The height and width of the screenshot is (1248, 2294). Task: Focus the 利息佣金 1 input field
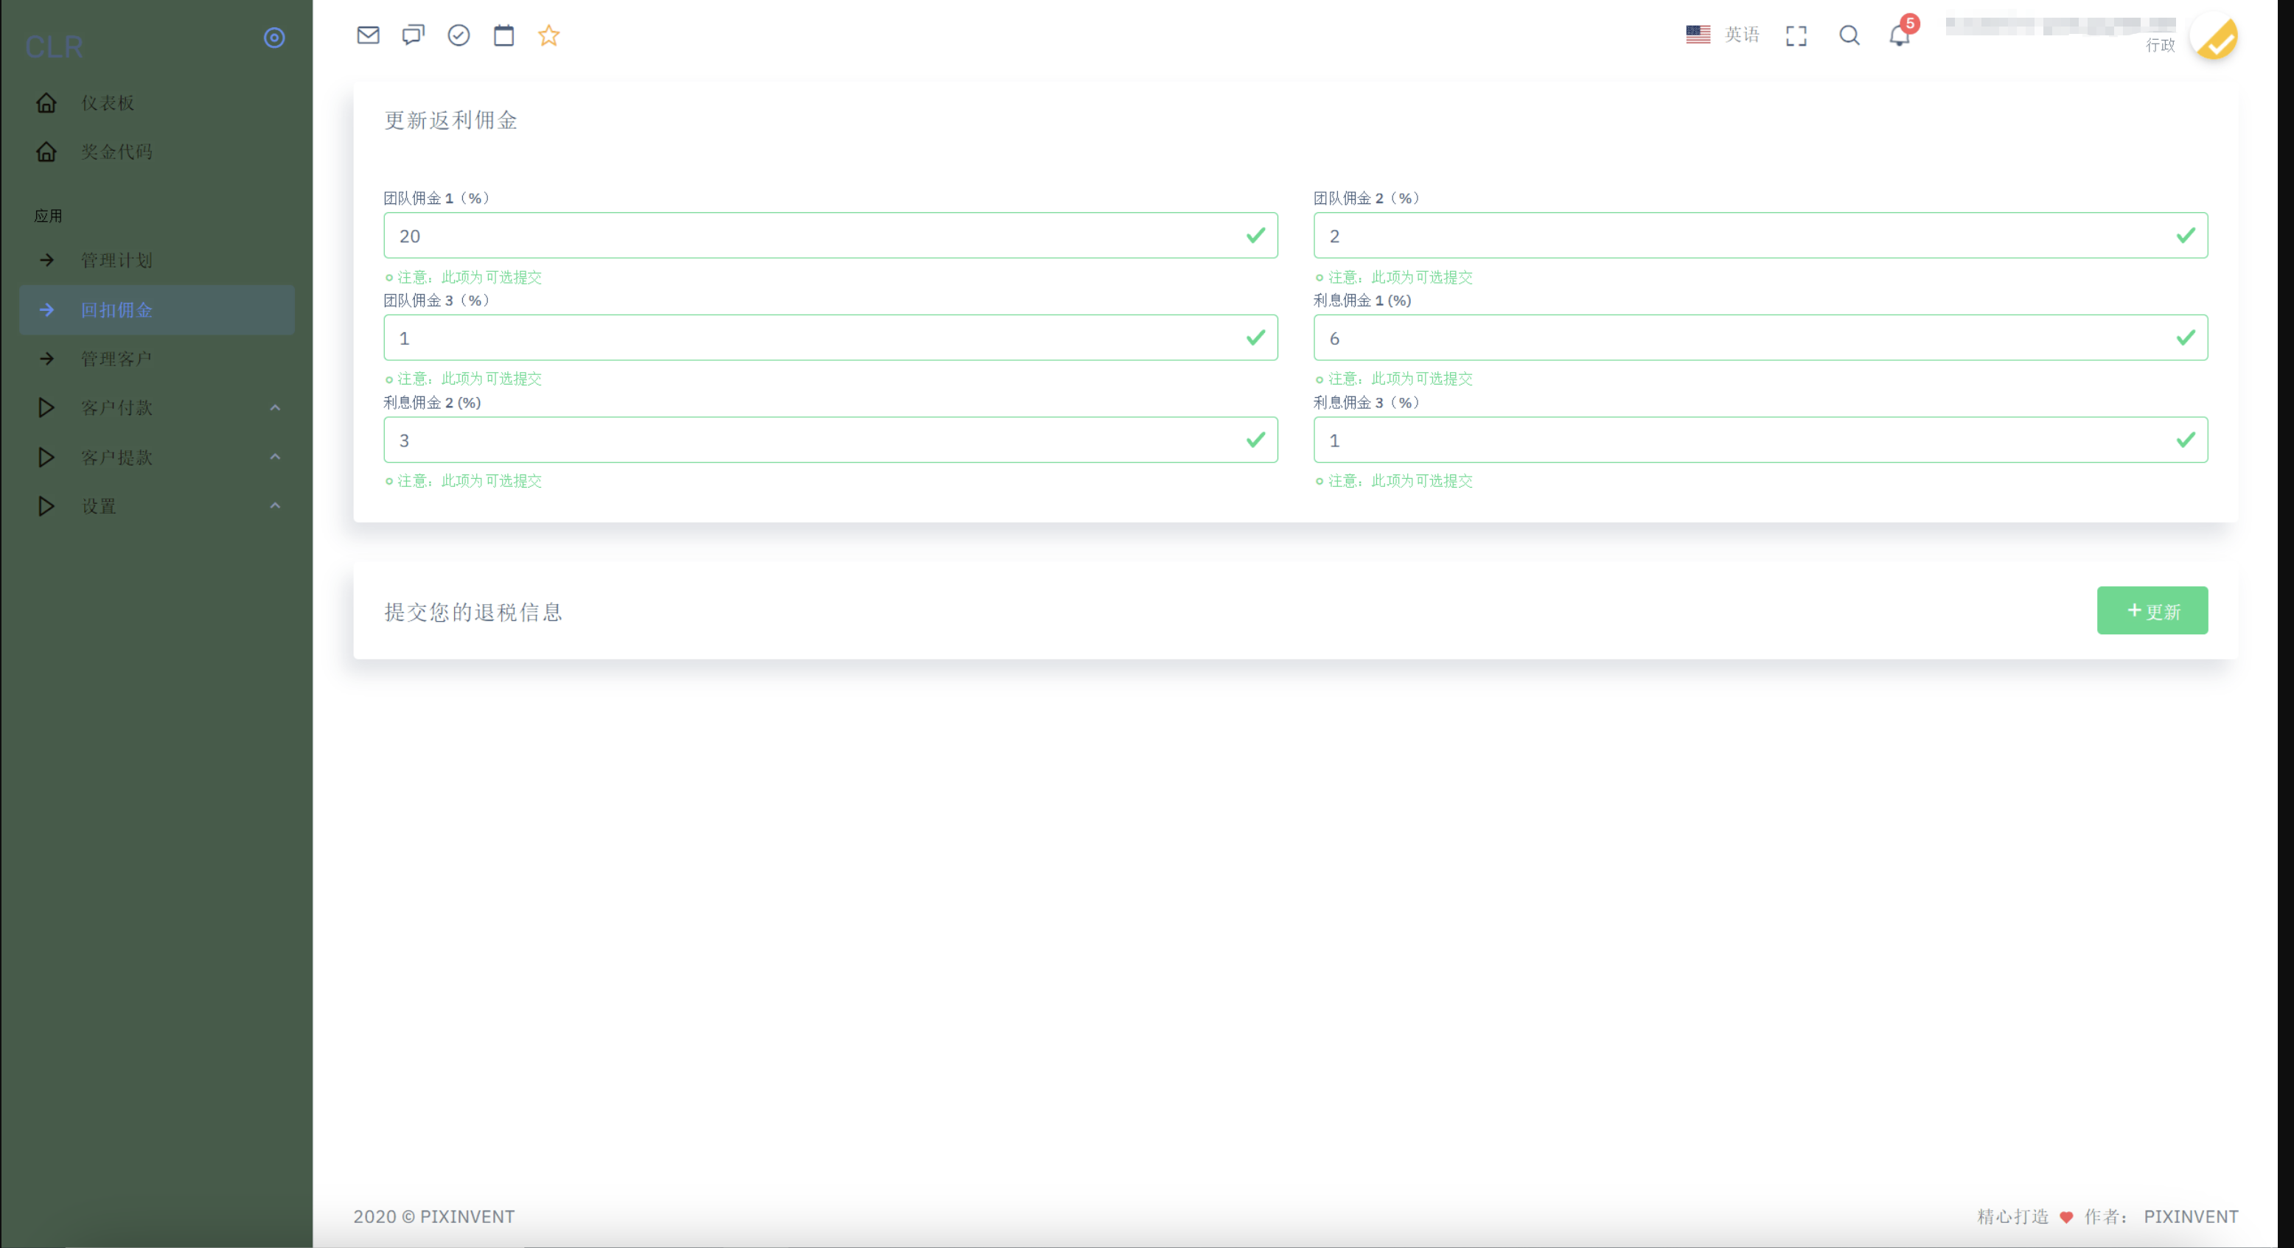point(1760,337)
